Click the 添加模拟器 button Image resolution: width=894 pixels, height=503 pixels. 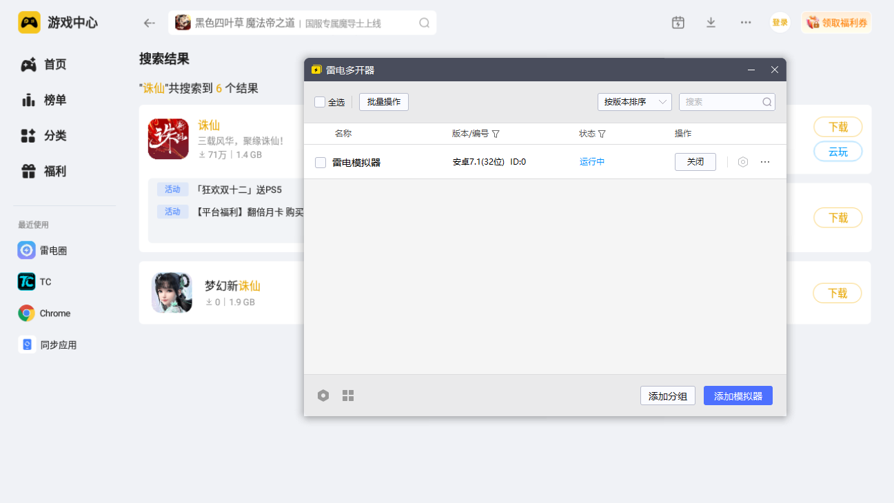coord(738,396)
